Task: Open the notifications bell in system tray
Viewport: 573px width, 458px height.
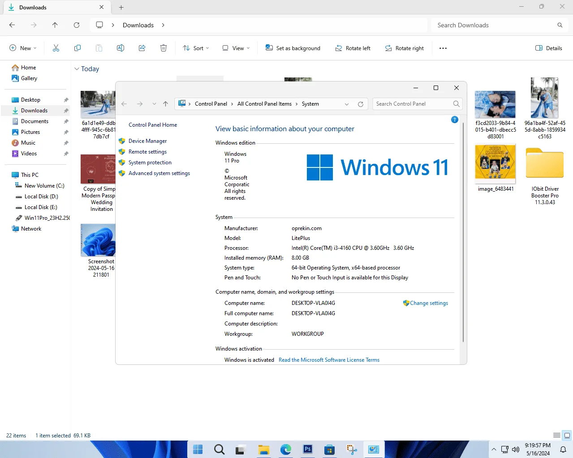Action: (563, 449)
